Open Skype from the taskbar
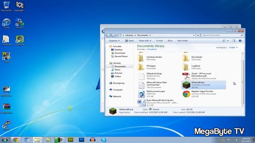The width and height of the screenshot is (255, 143). 104,140
